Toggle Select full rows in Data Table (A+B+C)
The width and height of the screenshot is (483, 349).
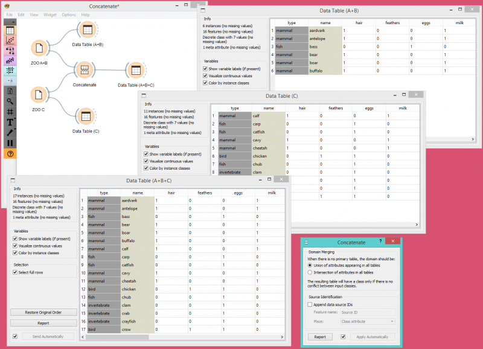pyautogui.click(x=14, y=272)
